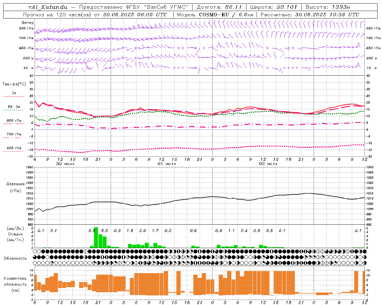Select the 700 гПа dash-dot legend entry

(x=14, y=134)
